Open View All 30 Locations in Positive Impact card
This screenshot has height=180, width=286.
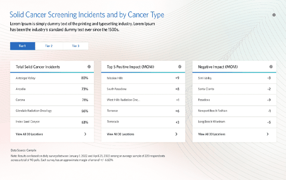coord(121,134)
